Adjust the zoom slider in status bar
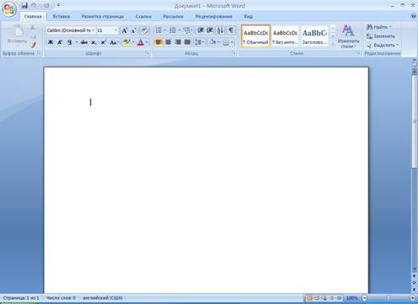The height and width of the screenshot is (304, 418). (389, 298)
